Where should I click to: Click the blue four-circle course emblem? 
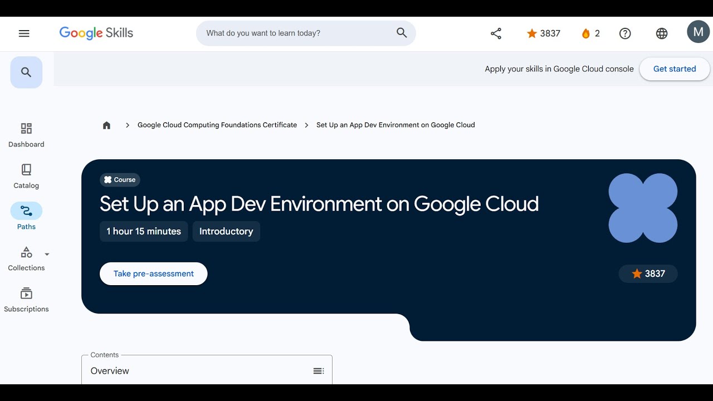click(x=643, y=208)
